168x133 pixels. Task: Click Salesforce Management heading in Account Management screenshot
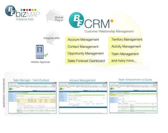(x=74, y=93)
